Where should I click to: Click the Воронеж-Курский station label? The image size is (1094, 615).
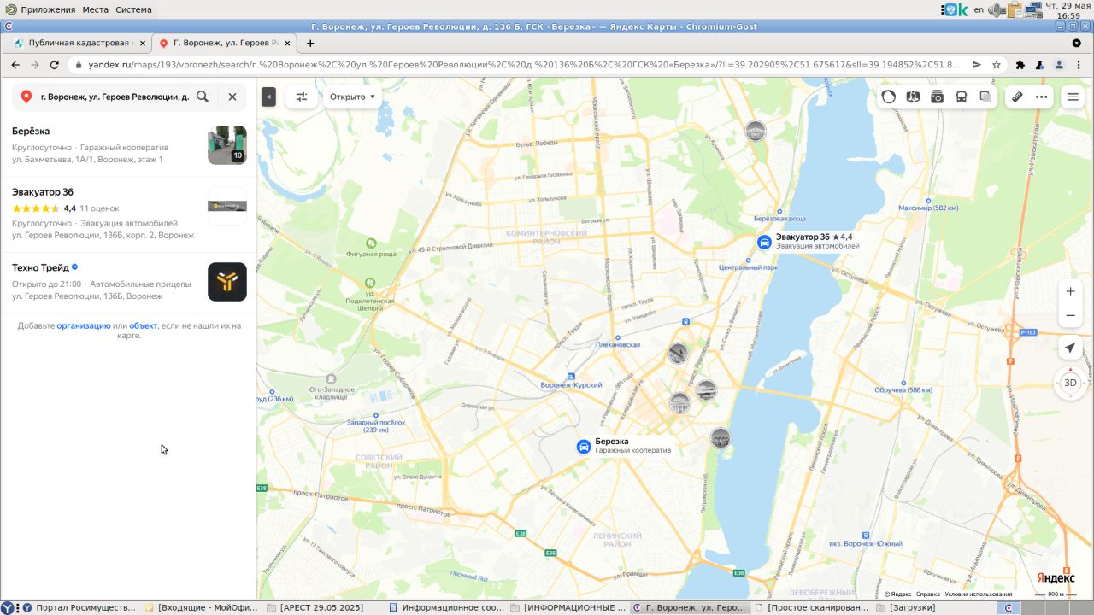[572, 385]
